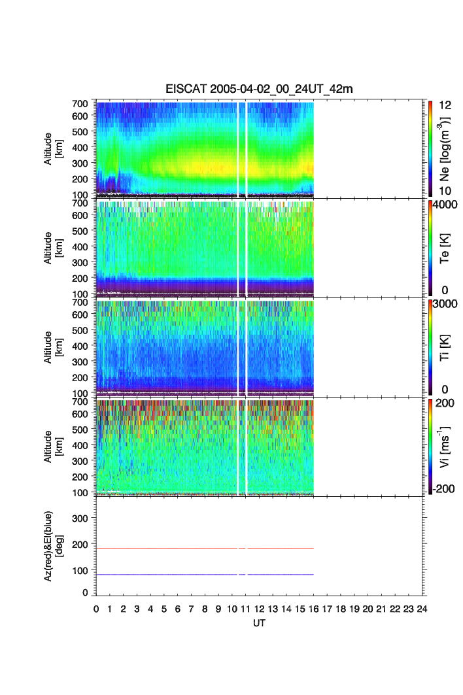Click the Te [K] colorbar label

pos(446,247)
